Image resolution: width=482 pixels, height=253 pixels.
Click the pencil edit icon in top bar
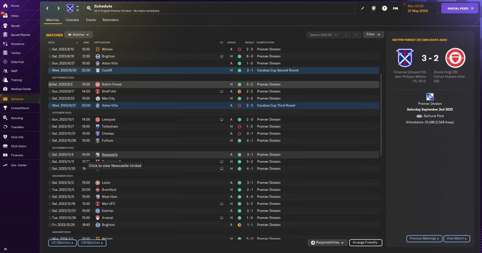[363, 8]
